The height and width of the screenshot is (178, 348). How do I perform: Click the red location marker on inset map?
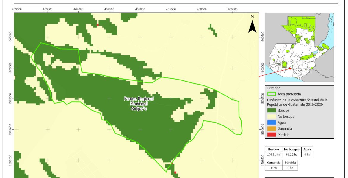tap(290, 69)
